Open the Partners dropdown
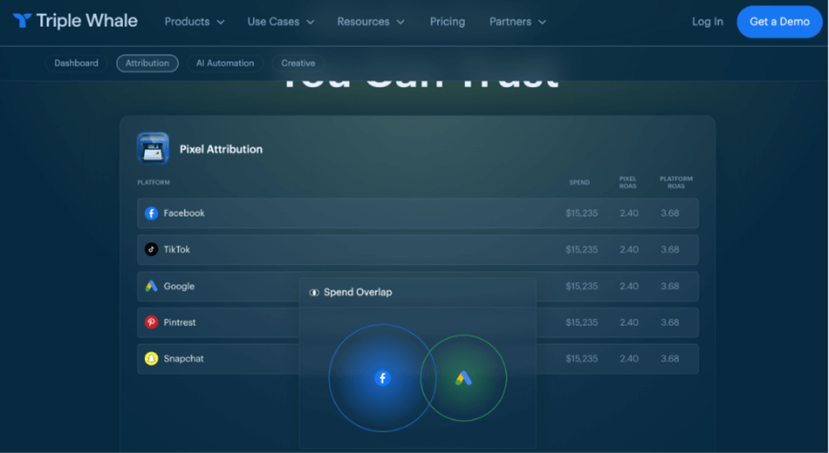 (517, 21)
